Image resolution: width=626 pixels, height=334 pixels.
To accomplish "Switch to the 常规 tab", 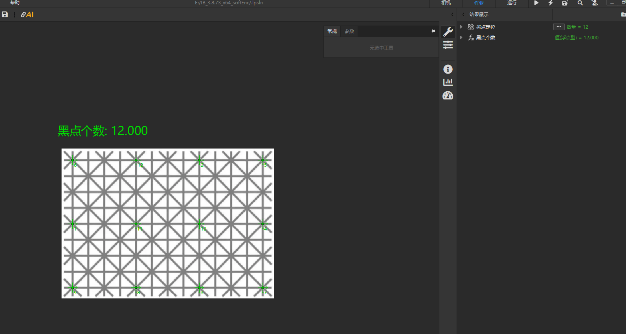I will [332, 31].
